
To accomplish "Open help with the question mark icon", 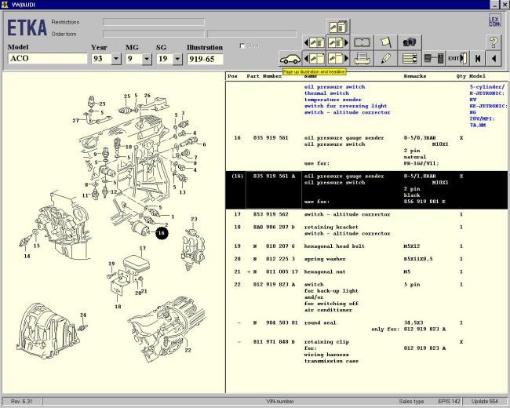I will click(494, 42).
